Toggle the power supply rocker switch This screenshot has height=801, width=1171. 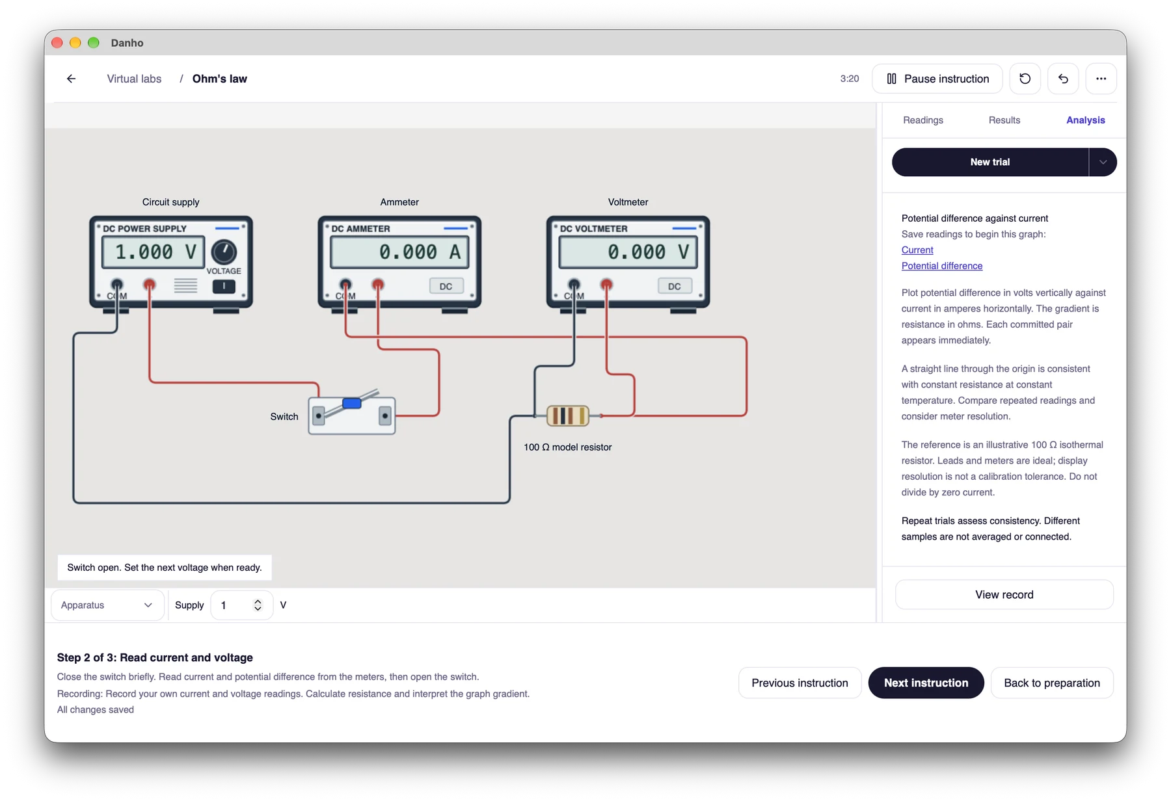point(224,286)
